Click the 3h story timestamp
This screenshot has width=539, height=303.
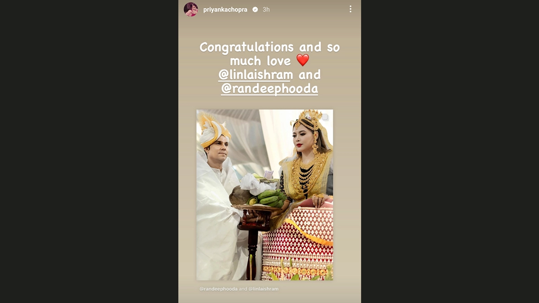coord(266,9)
